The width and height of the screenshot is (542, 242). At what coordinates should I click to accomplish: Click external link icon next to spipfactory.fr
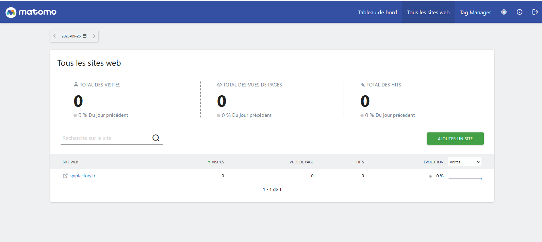click(x=65, y=176)
